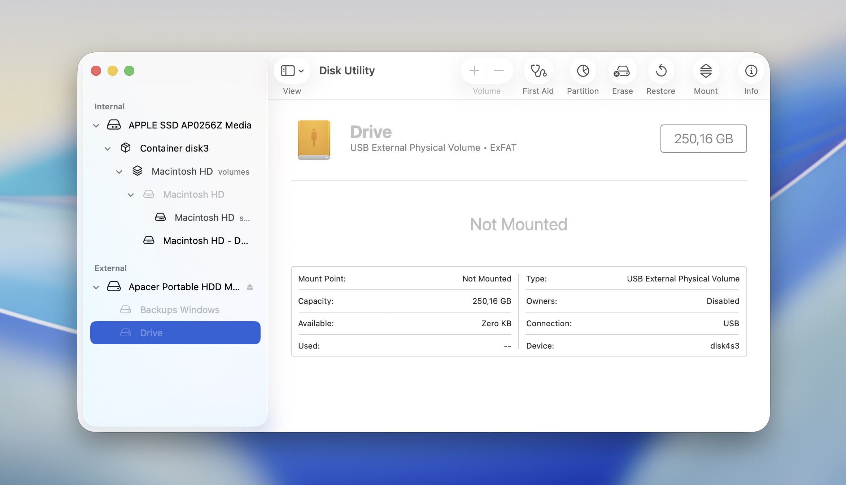Open the Partition pie icon
Screen dimensions: 846x485
tap(583, 71)
